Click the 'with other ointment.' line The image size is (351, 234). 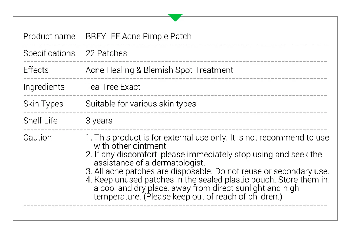pyautogui.click(x=131, y=146)
